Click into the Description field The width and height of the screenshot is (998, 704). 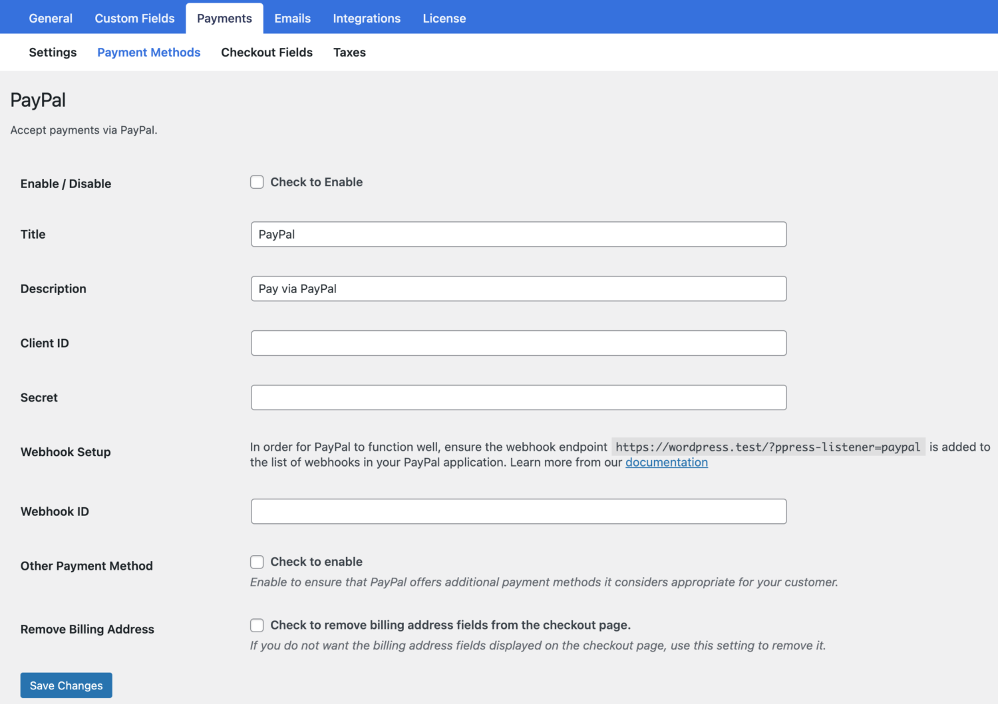pos(518,289)
